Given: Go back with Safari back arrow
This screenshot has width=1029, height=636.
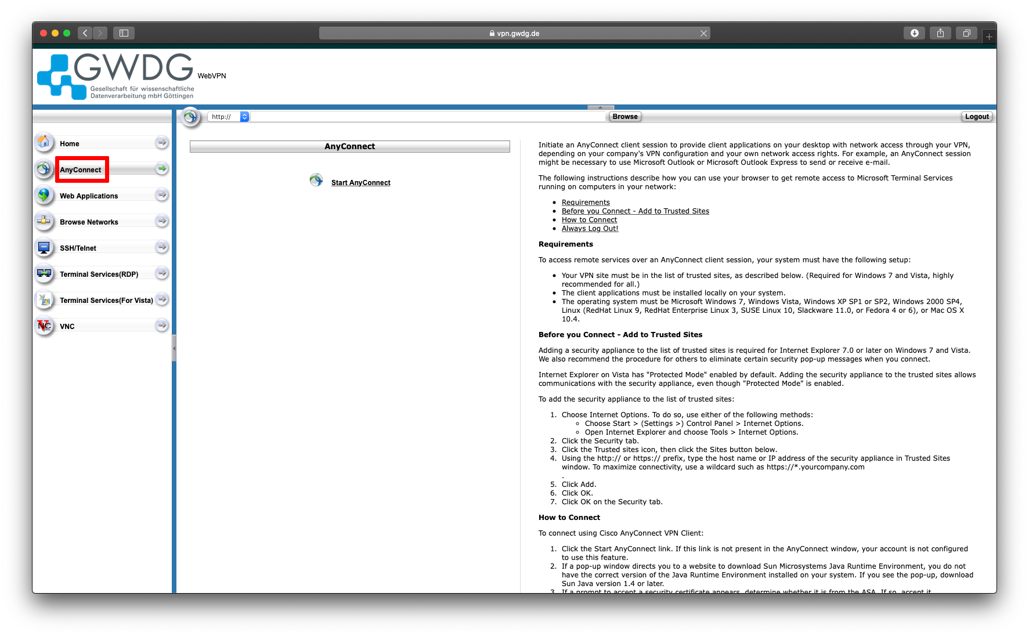Looking at the screenshot, I should (85, 33).
